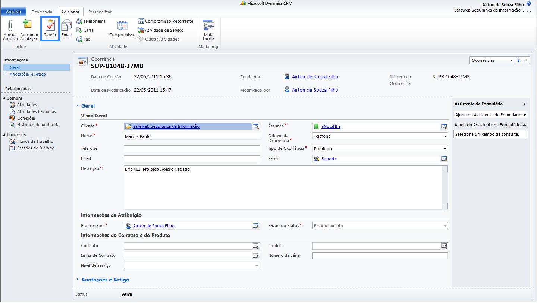537x303 pixels.
Task: Open Proprietário field lookup icon
Action: coord(256,226)
